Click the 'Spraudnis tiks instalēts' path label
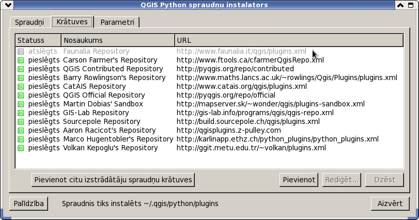 (x=140, y=203)
